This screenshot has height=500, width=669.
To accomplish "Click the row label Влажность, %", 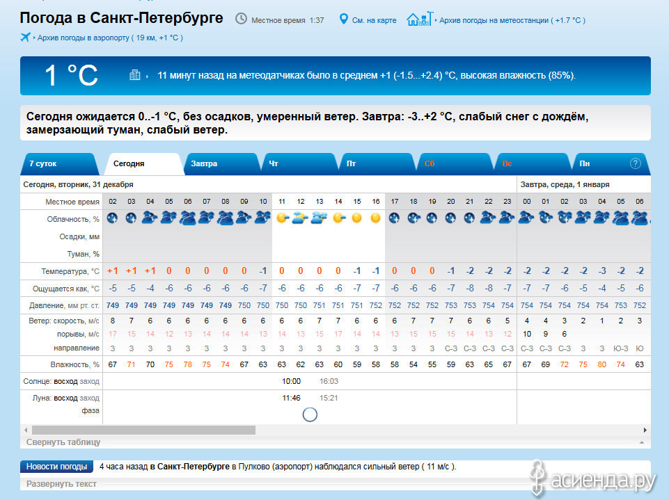I will coord(74,364).
